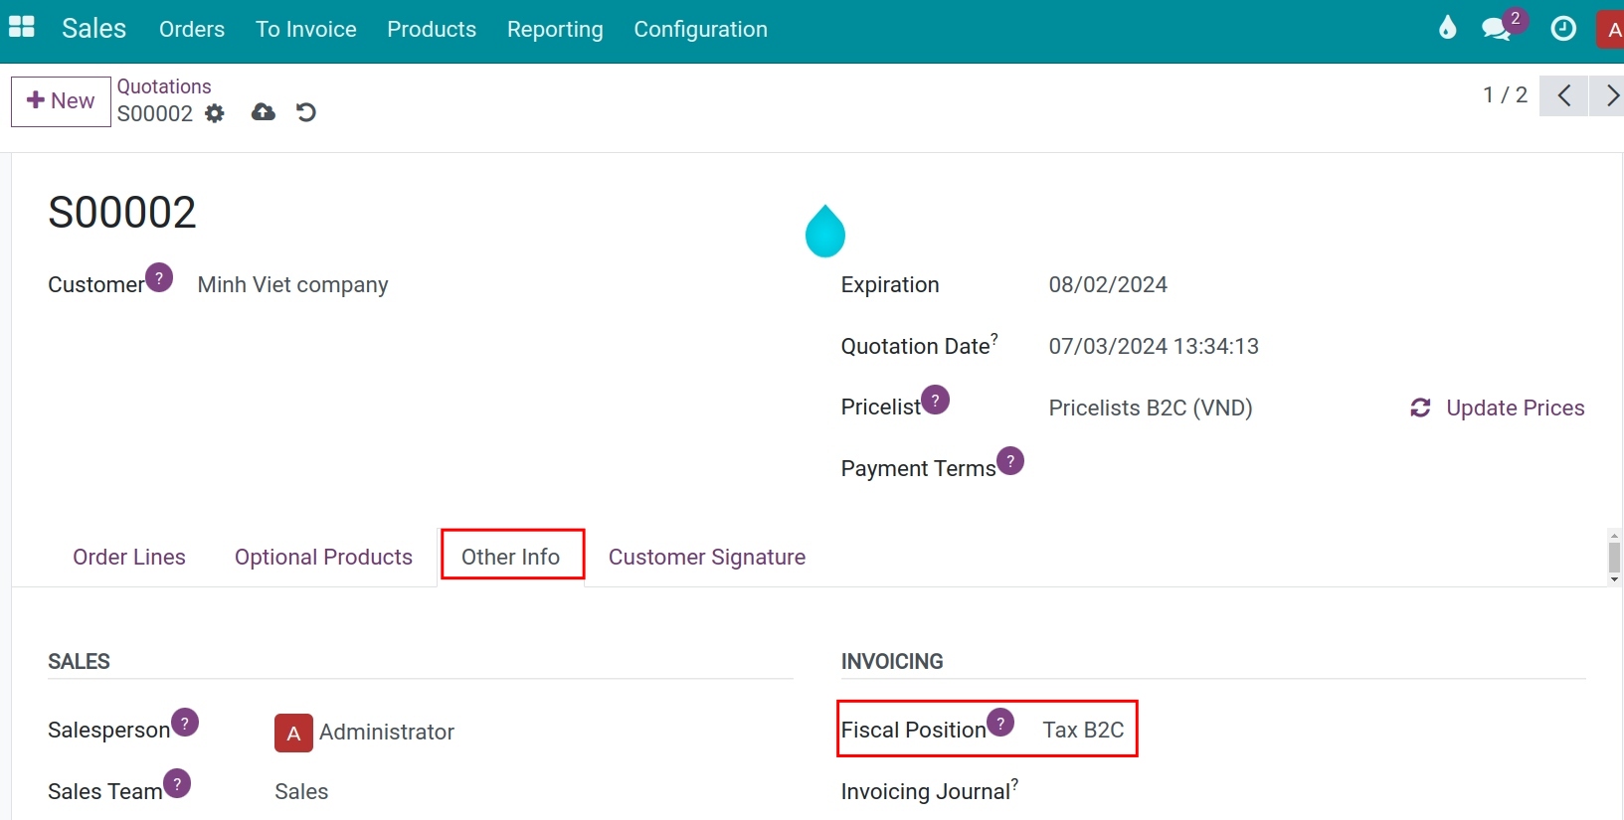Open the Products menu
The width and height of the screenshot is (1624, 820).
[x=432, y=30]
